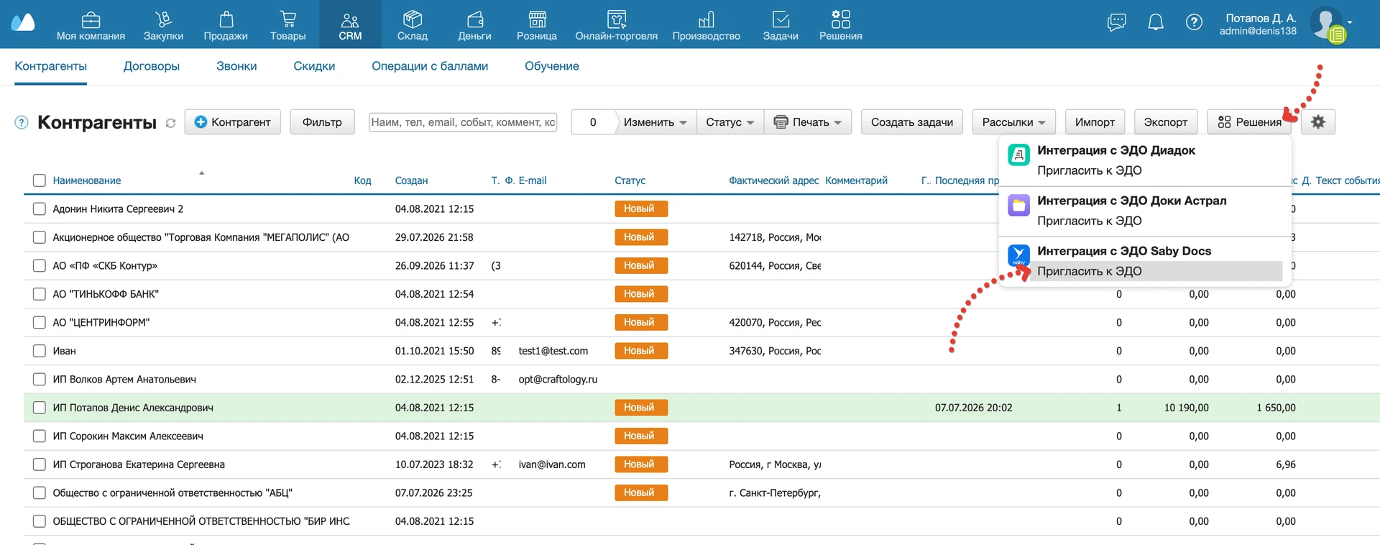Go to Продажи bag icon
Image resolution: width=1380 pixels, height=545 pixels.
click(226, 26)
